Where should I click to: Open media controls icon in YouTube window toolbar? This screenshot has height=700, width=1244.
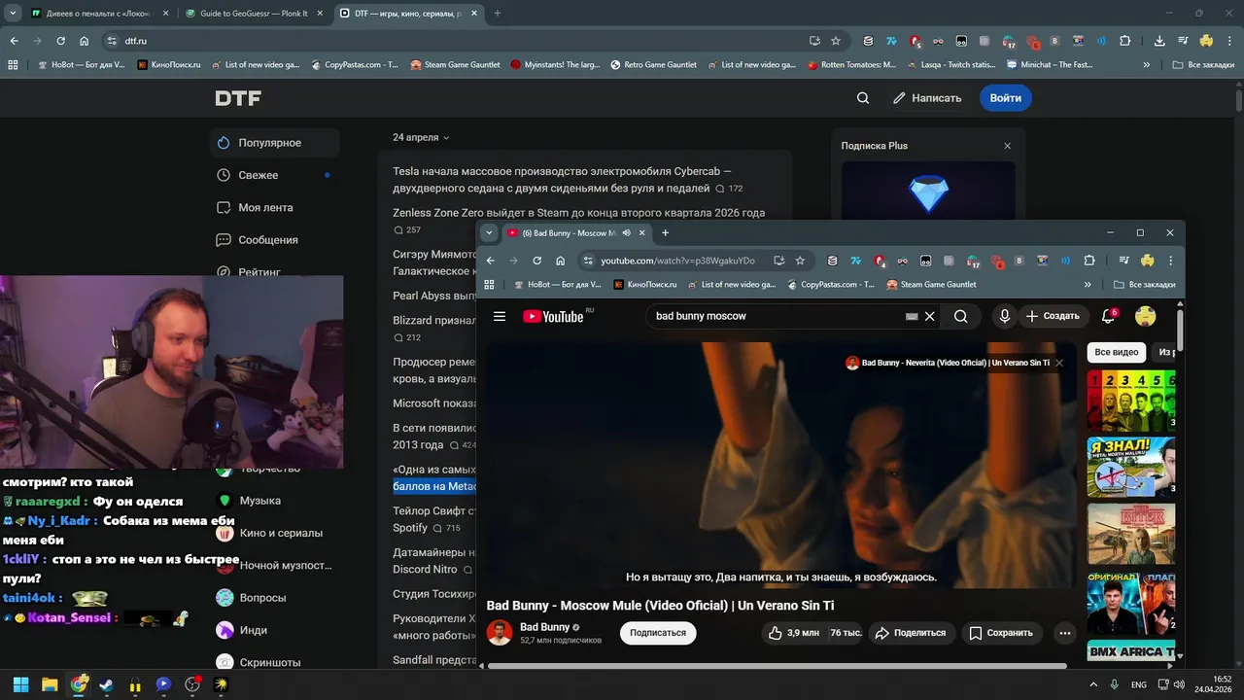pyautogui.click(x=1123, y=261)
